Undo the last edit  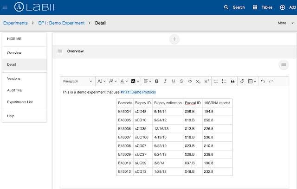coord(263,81)
